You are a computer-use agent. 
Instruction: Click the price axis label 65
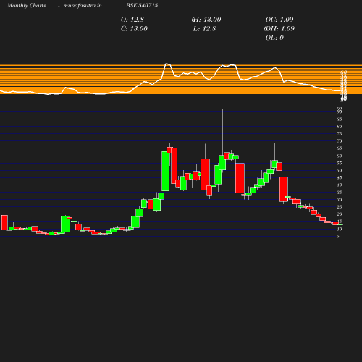[340, 148]
